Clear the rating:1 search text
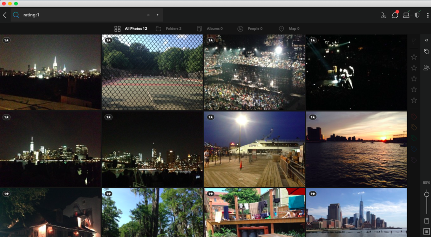This screenshot has width=431, height=237. 149,15
